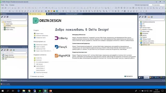
Task: Click 'Проект из файла' import link
Action: click(40, 47)
